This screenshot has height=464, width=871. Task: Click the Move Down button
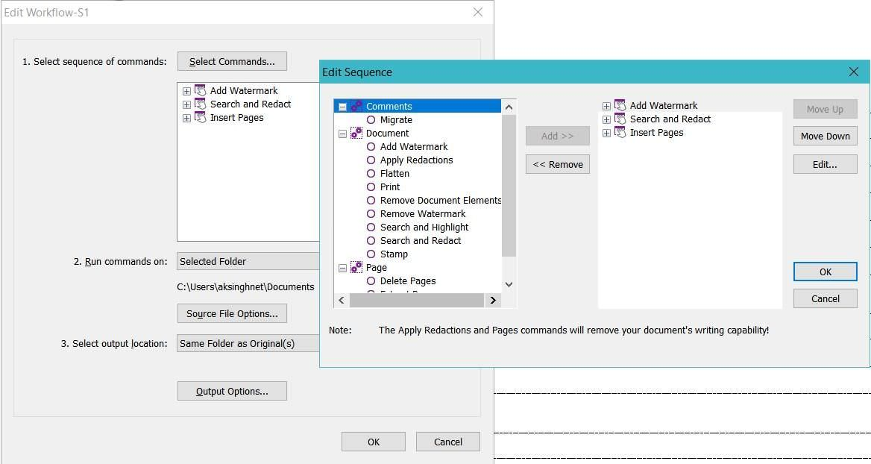click(825, 136)
